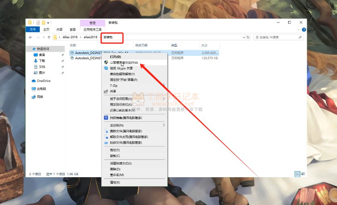This screenshot has height=205, width=337.
Task: Sort by the 名称 column header
Action: (x=73, y=45)
